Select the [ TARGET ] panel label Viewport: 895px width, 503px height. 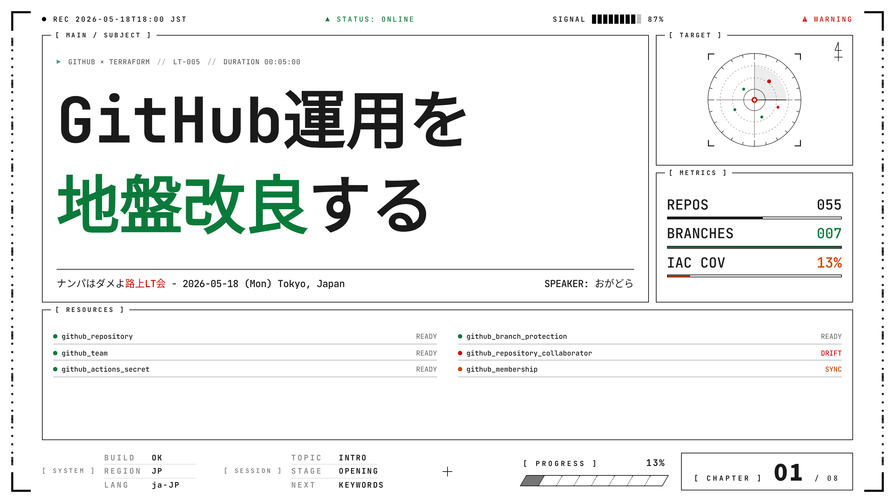click(695, 35)
